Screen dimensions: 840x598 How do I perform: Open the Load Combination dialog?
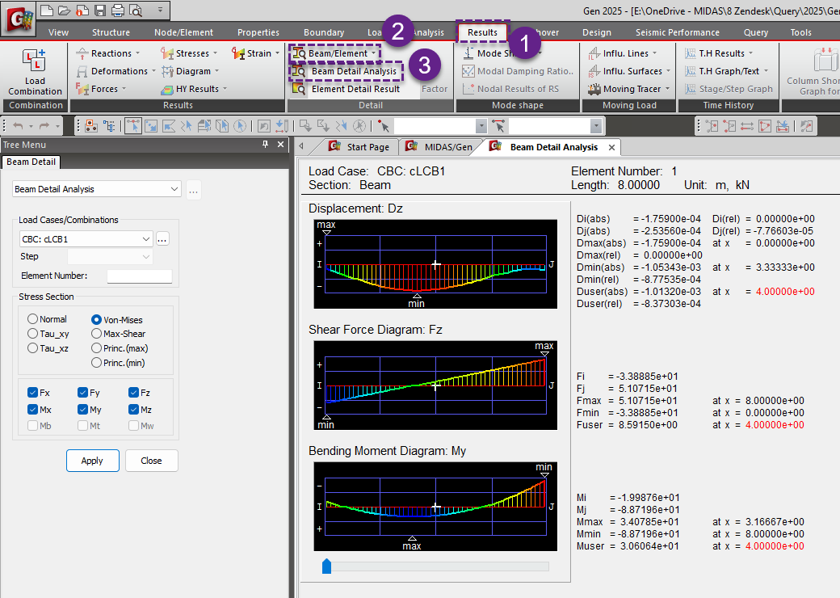coord(35,73)
